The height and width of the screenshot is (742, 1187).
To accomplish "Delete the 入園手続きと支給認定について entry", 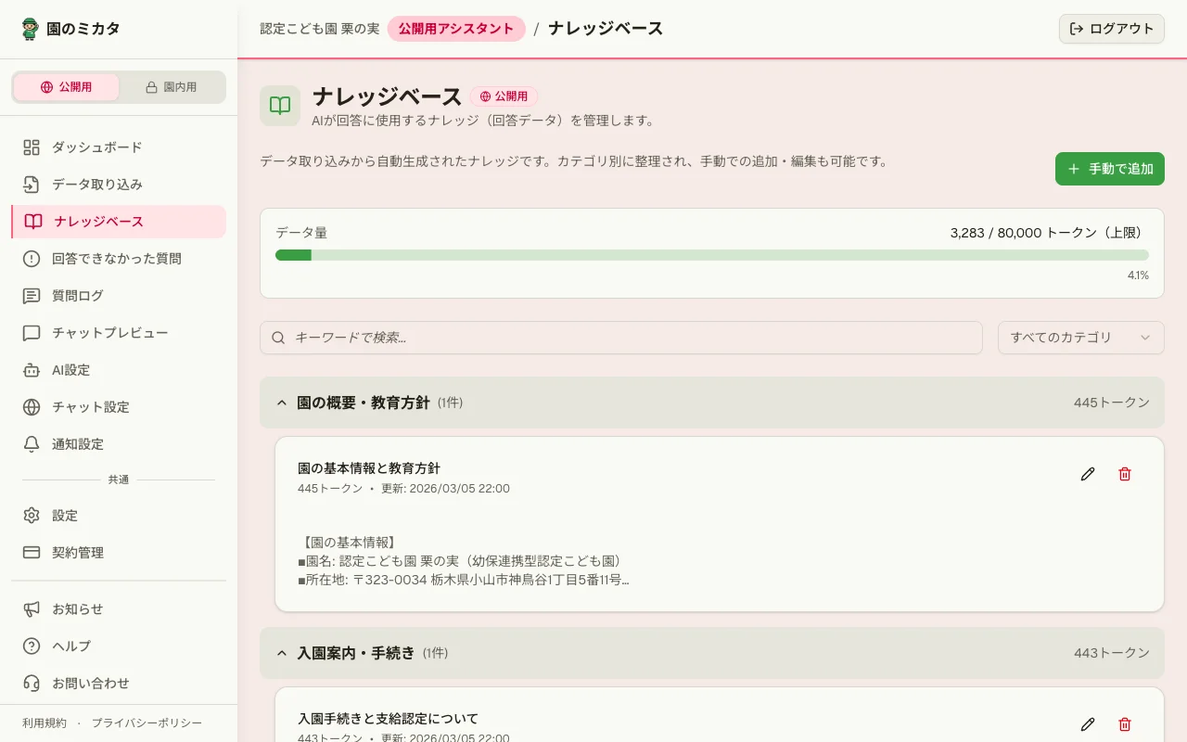I will point(1125,724).
